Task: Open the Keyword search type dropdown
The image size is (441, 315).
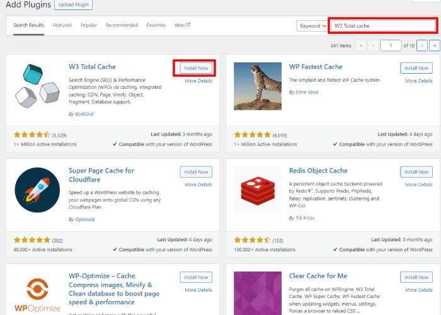Action: pyautogui.click(x=312, y=26)
